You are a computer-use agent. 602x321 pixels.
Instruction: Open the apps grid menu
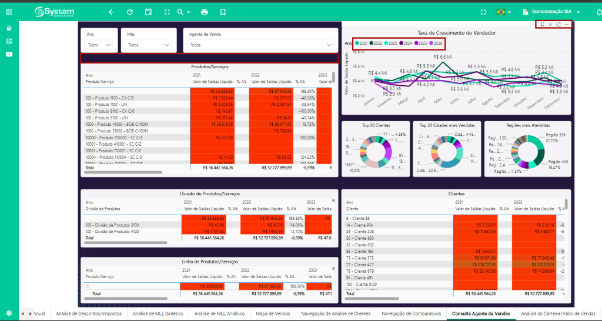point(9,12)
